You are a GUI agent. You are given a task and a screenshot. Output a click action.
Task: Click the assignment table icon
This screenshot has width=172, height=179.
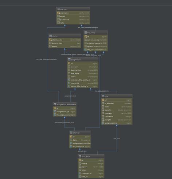point(69,59)
